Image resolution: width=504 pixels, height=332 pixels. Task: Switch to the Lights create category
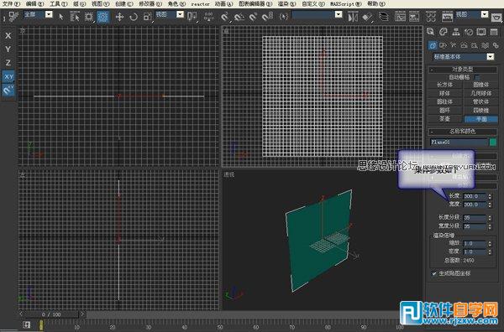454,45
